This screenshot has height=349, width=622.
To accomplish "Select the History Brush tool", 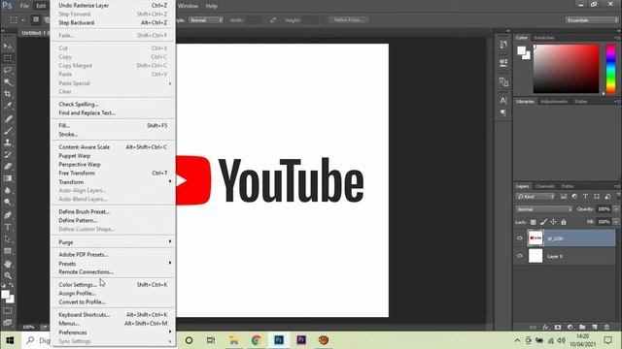I will pos(8,154).
